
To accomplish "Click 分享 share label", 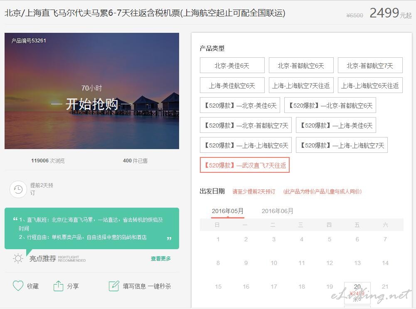I will tap(73, 286).
